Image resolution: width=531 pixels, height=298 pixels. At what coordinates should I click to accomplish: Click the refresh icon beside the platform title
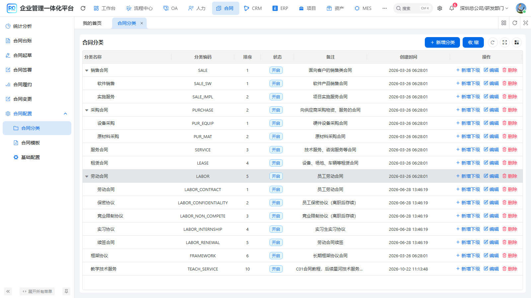click(83, 8)
